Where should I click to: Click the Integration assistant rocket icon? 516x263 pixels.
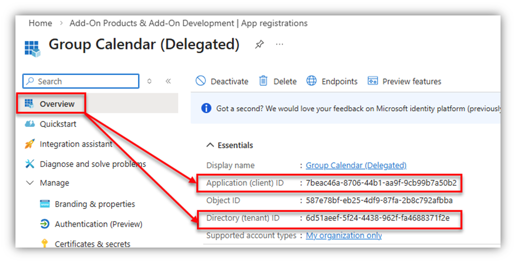29,144
